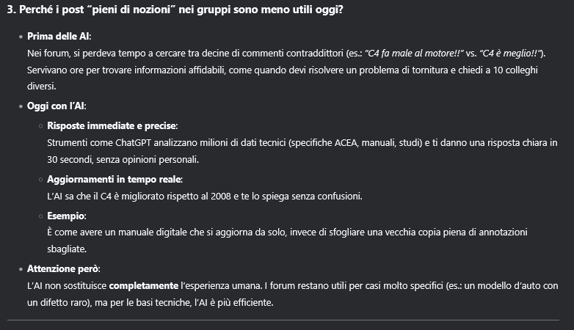Click the bold label "Oggi con l'AI"

[57, 106]
